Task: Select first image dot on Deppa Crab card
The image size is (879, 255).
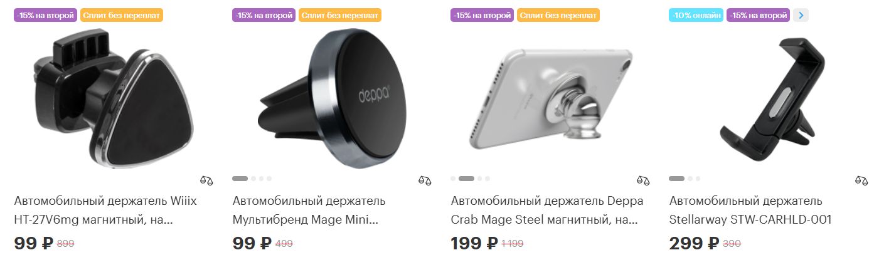Action: [453, 179]
